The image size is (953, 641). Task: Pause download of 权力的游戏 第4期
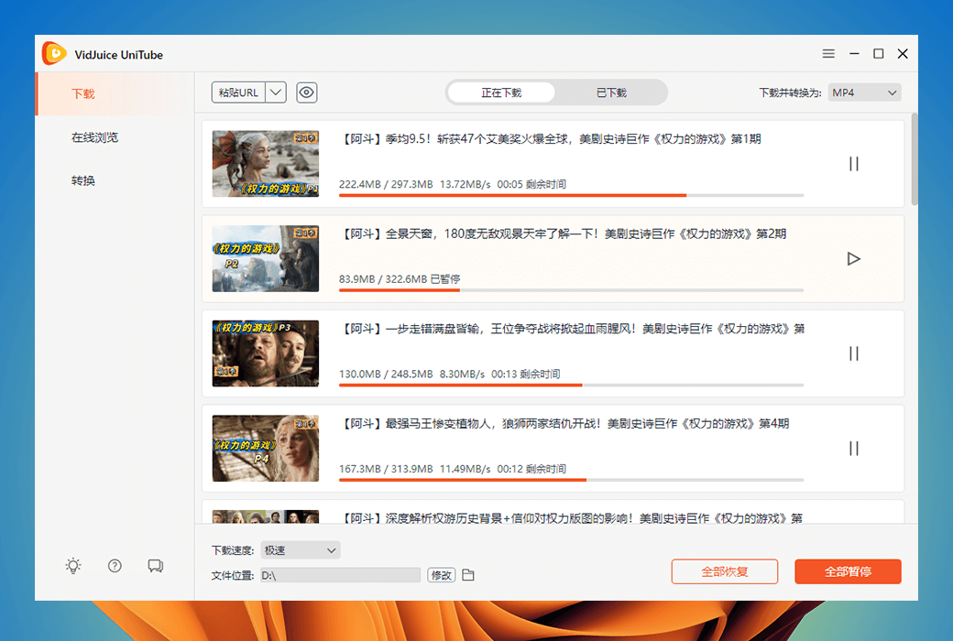tap(854, 449)
